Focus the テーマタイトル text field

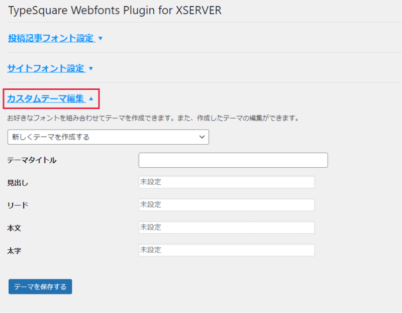tap(233, 160)
